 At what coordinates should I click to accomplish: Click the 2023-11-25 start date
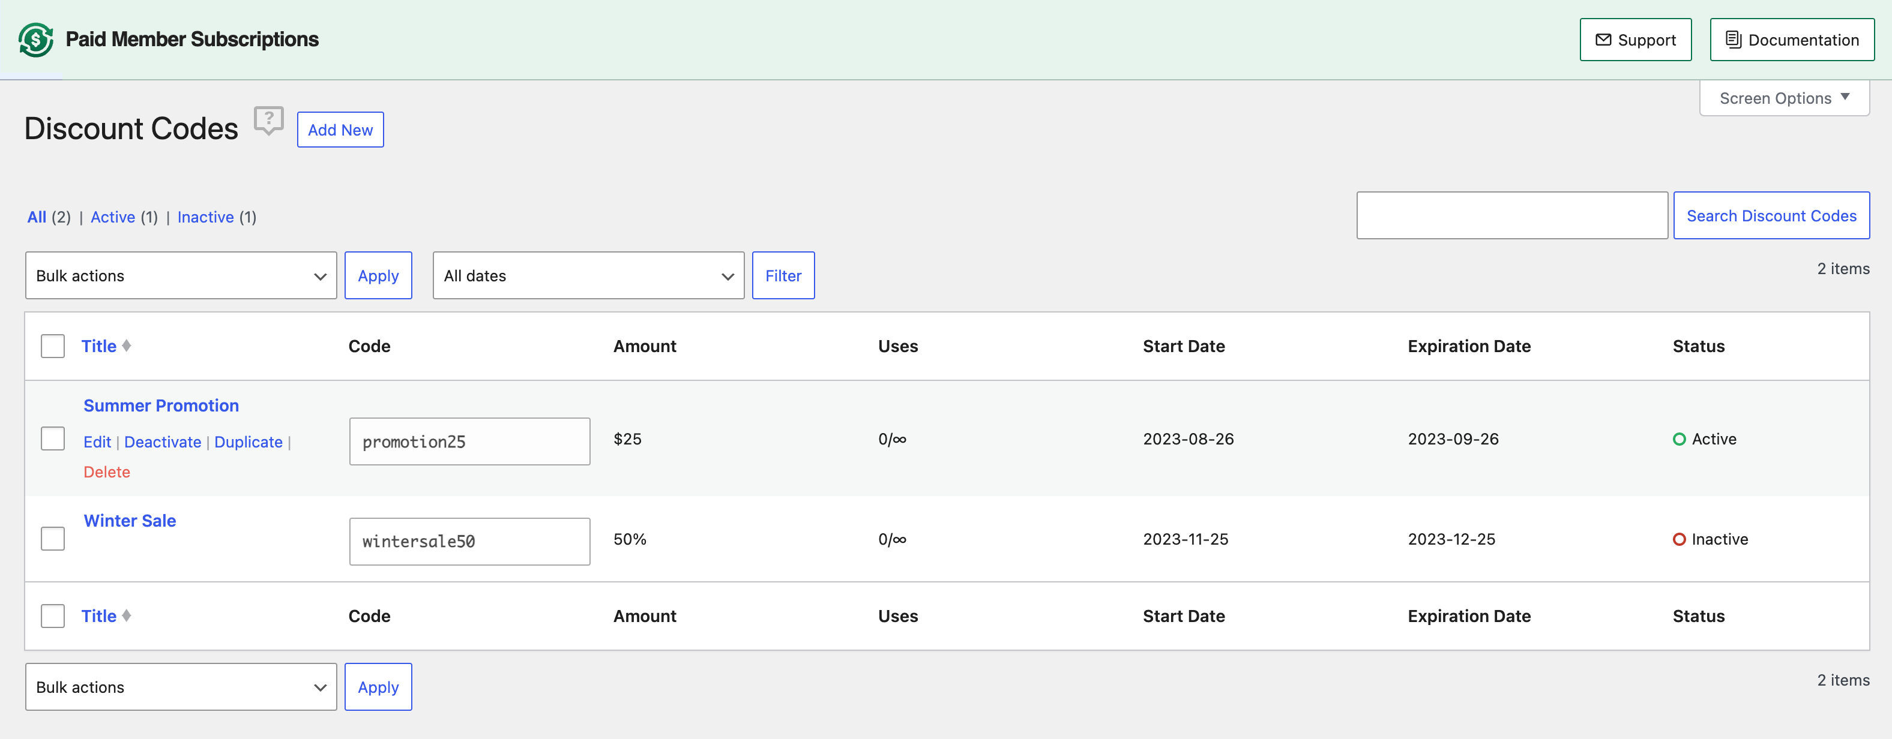click(x=1186, y=539)
